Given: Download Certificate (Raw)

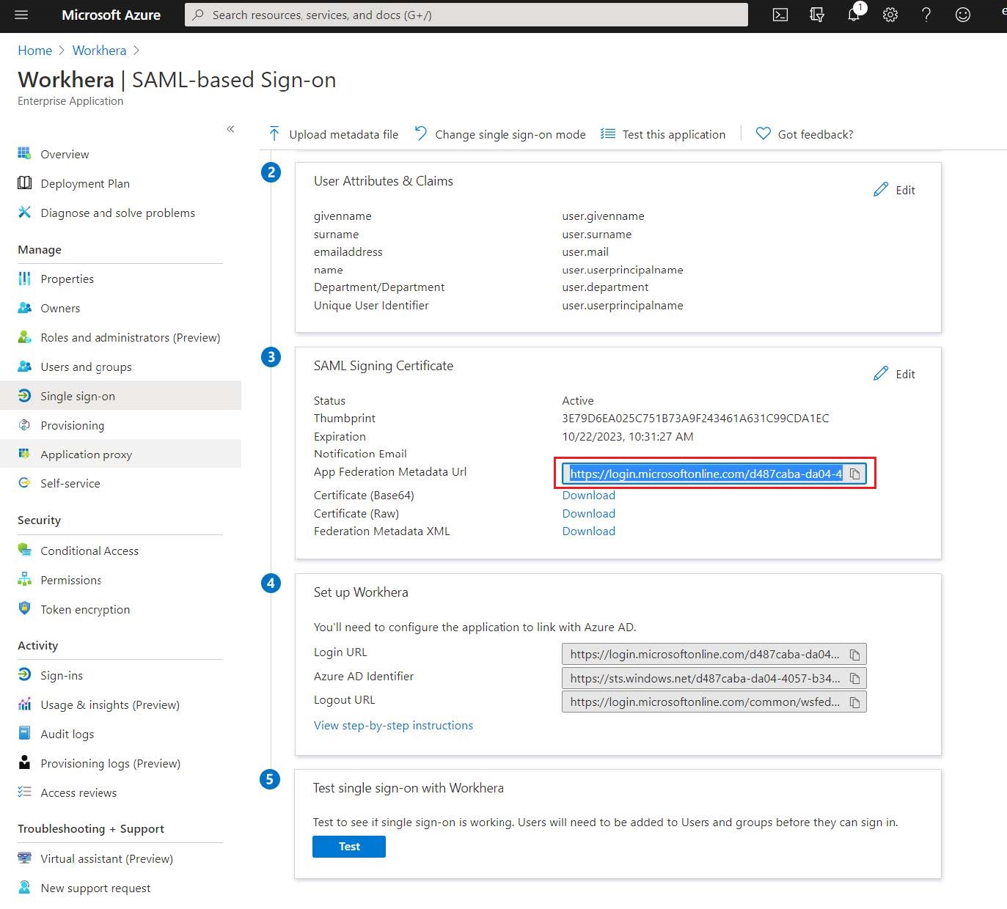Looking at the screenshot, I should pyautogui.click(x=588, y=514).
